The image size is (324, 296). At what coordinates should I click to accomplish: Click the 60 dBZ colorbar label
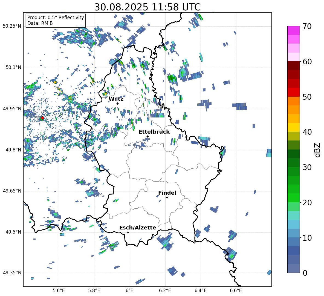(307, 62)
